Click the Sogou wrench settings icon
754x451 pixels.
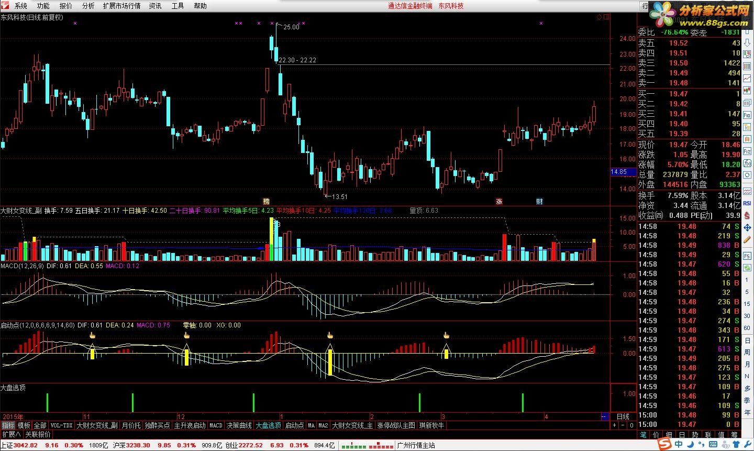tap(748, 444)
